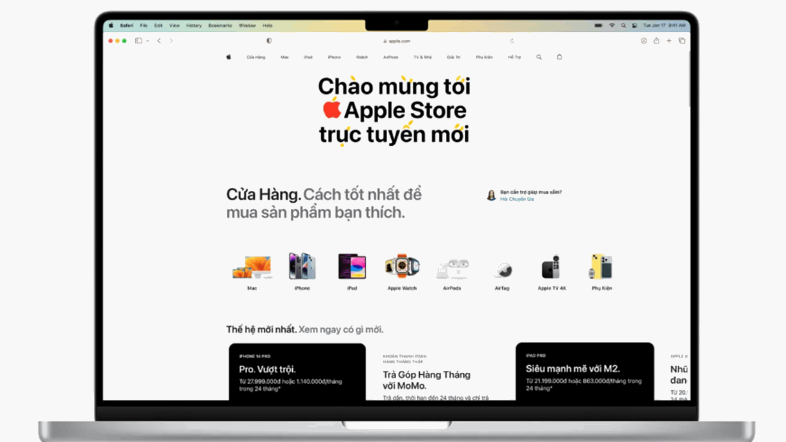786x442 pixels.
Task: Click the AirTag product icon
Action: [503, 268]
